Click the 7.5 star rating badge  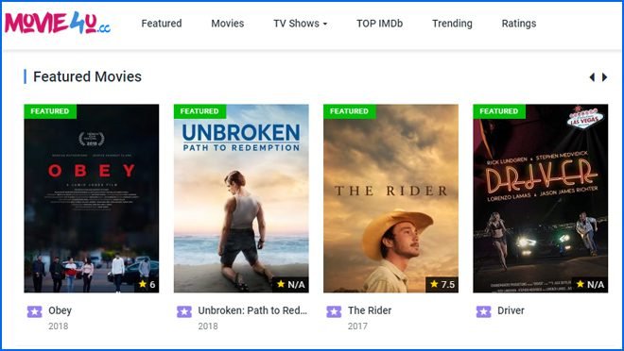pyautogui.click(x=442, y=284)
